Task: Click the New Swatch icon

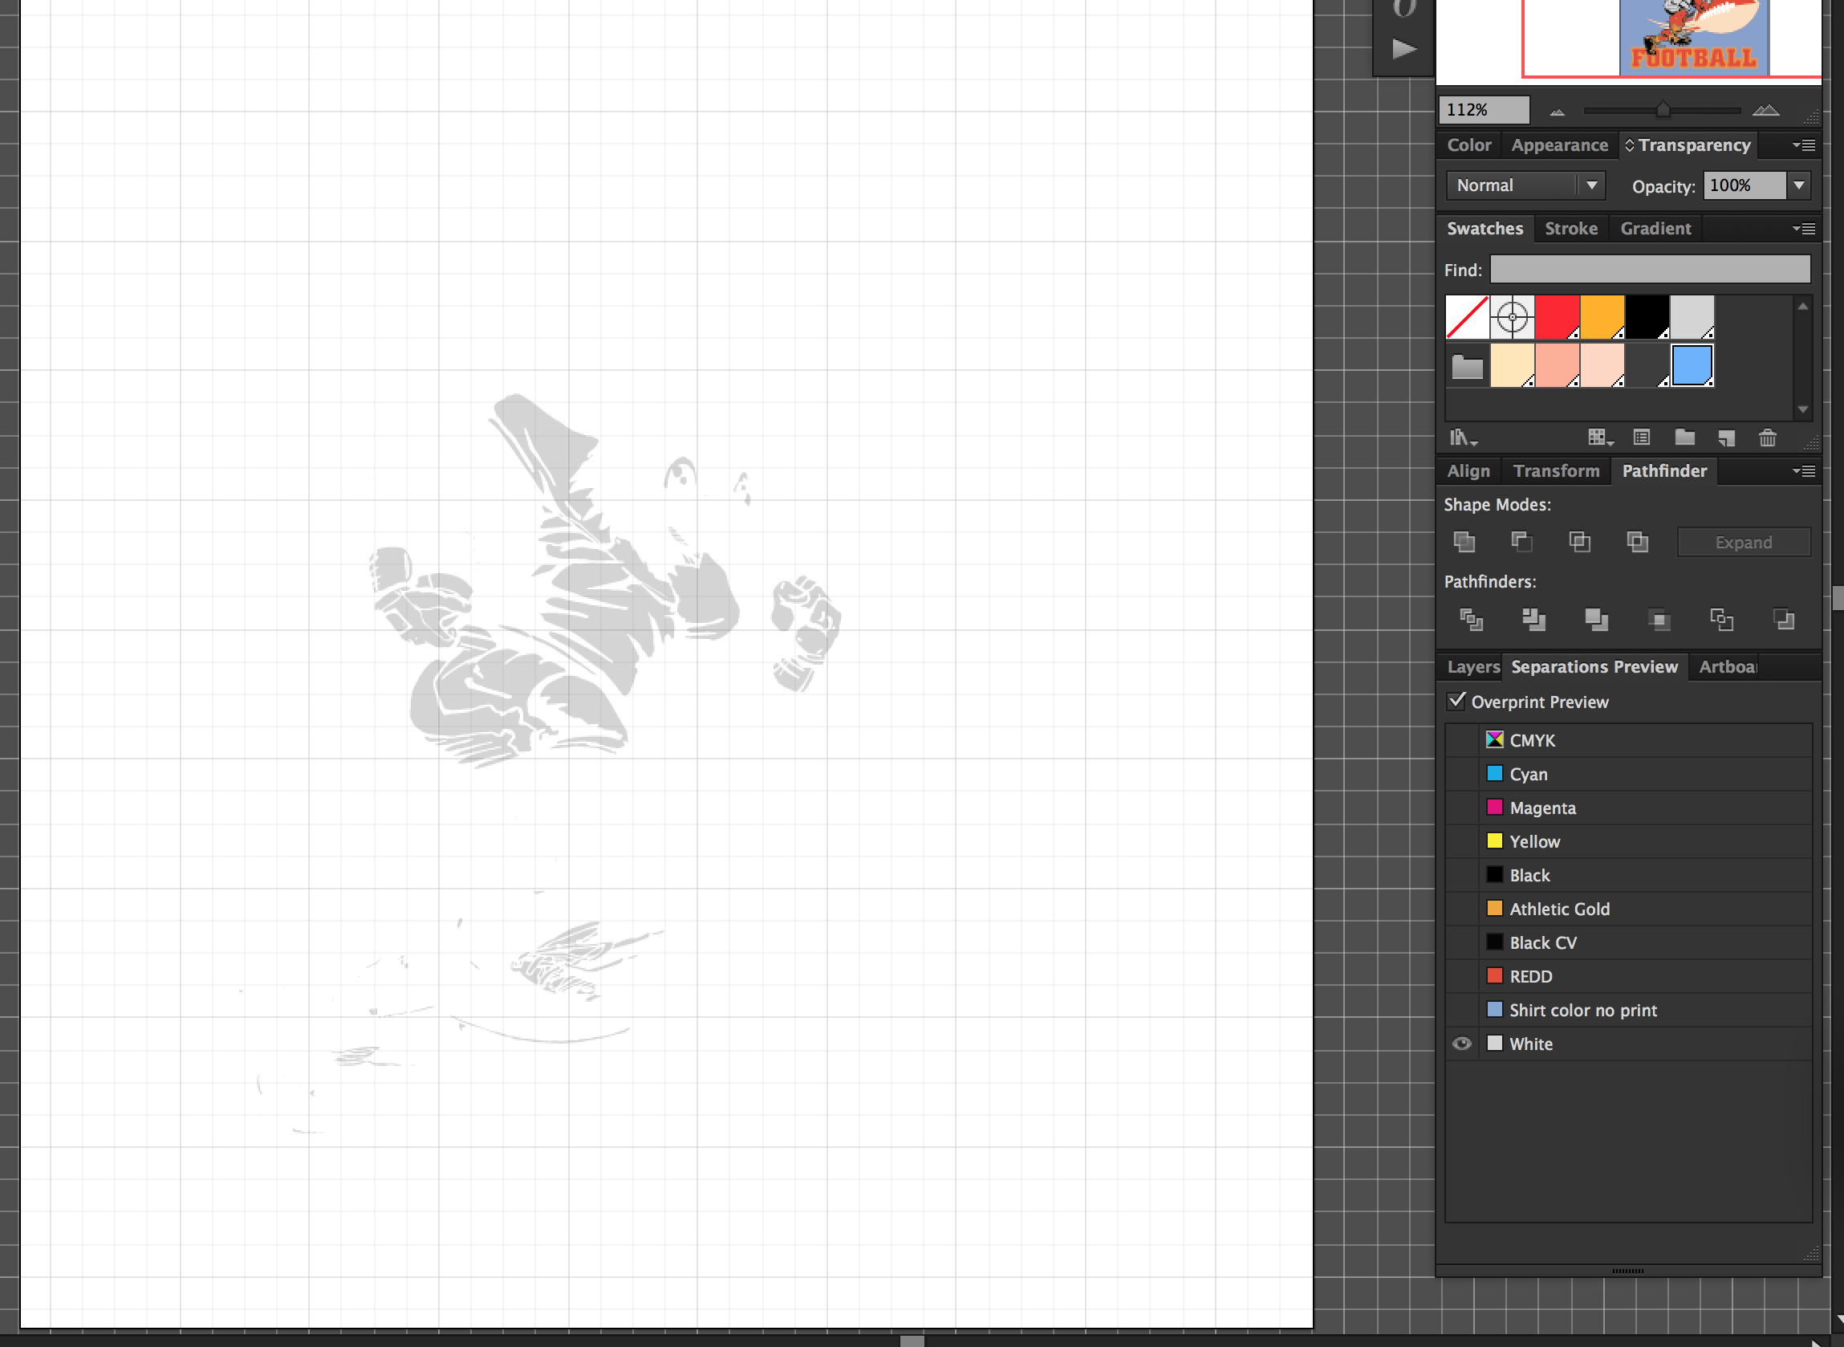Action: [1726, 437]
